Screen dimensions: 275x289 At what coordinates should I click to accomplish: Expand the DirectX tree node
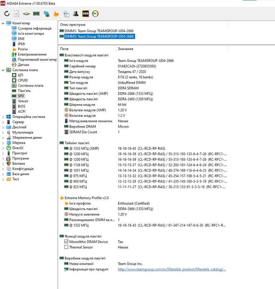[x=3, y=148]
